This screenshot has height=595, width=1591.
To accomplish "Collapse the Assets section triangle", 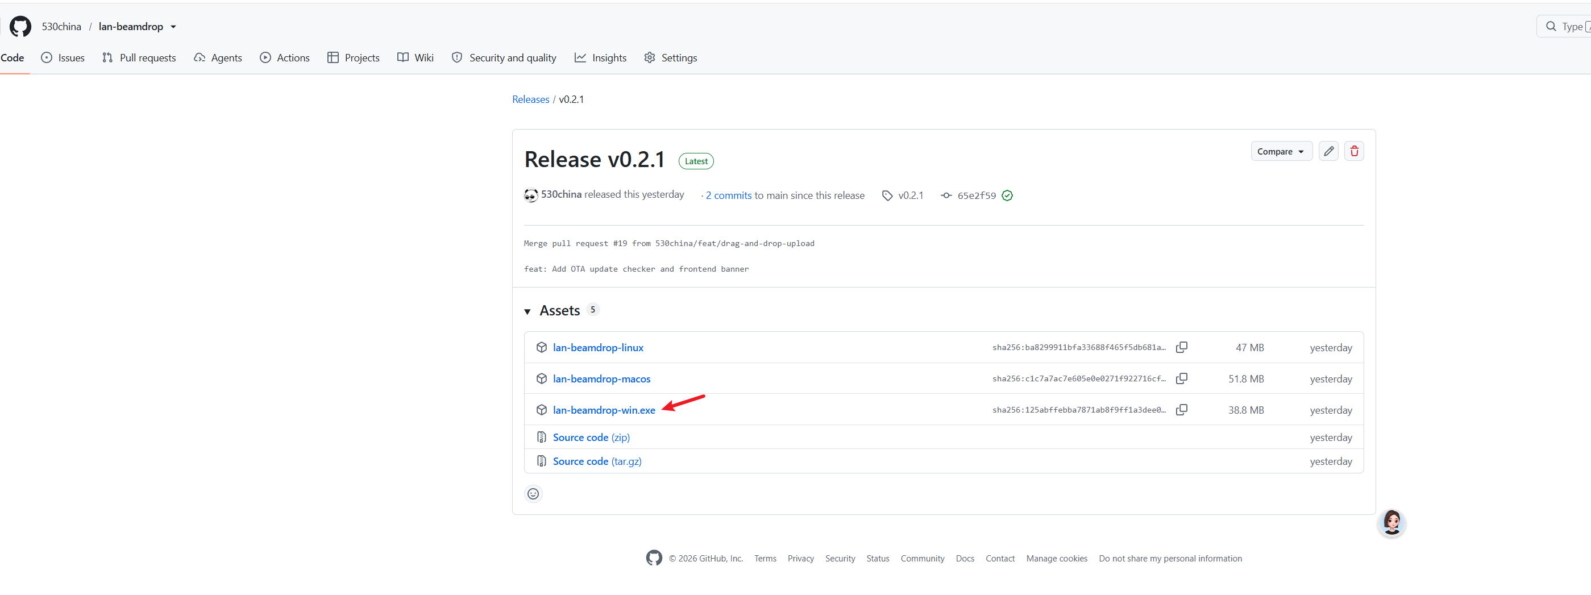I will (x=527, y=311).
